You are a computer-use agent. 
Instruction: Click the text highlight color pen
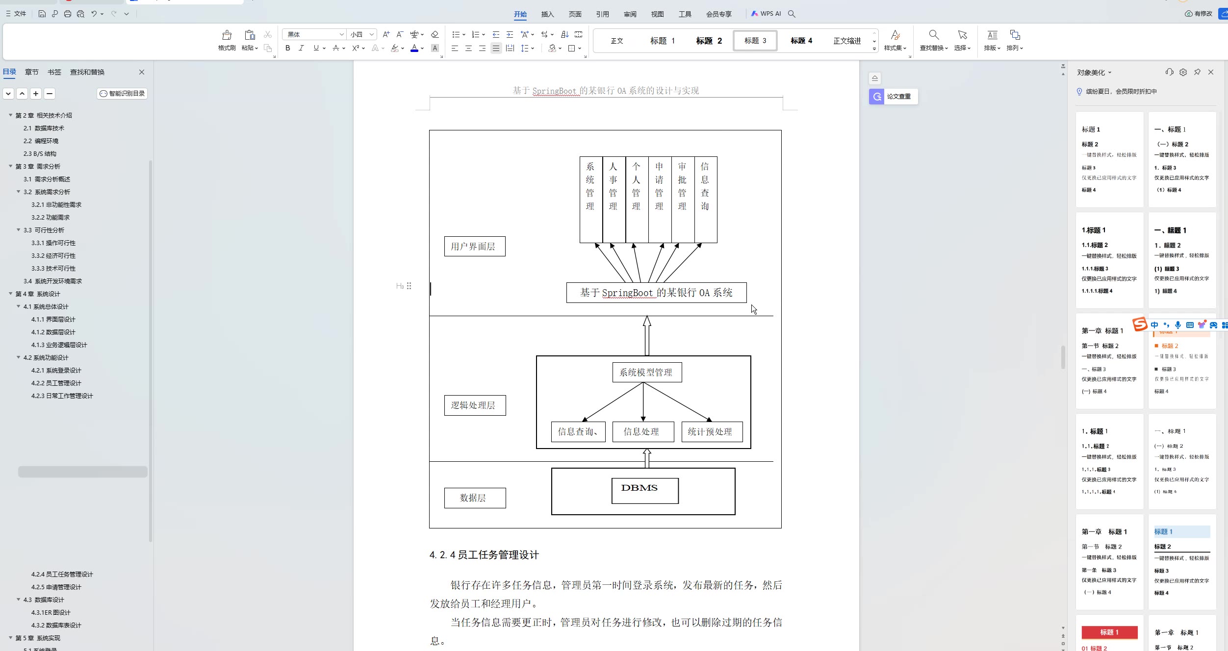[x=394, y=48]
